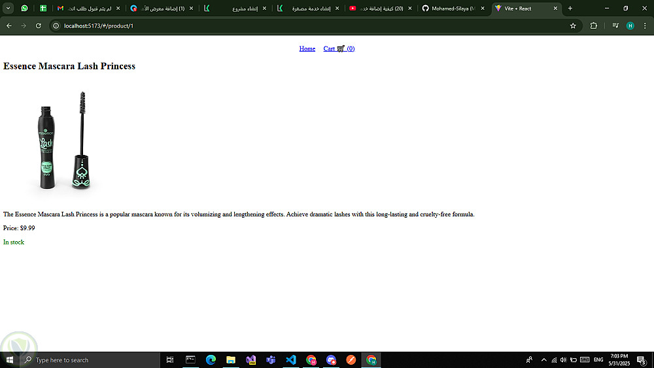The height and width of the screenshot is (368, 654).
Task: Click the Essence Mascara Lash Princess heading
Action: point(69,66)
